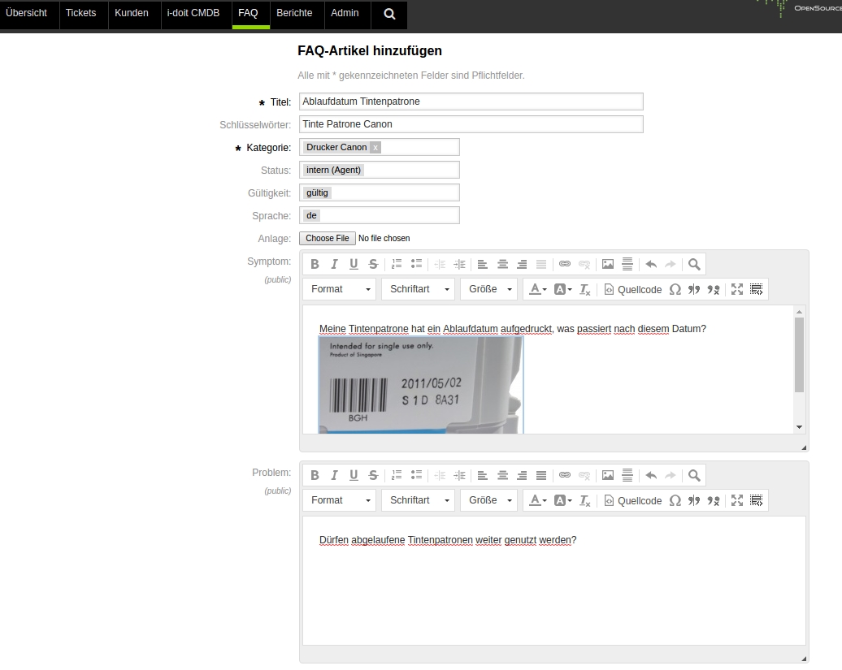
Task: Open find tool in the Symptom editor
Action: [694, 264]
